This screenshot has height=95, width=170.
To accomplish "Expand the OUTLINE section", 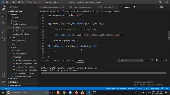I will (x=14, y=79).
